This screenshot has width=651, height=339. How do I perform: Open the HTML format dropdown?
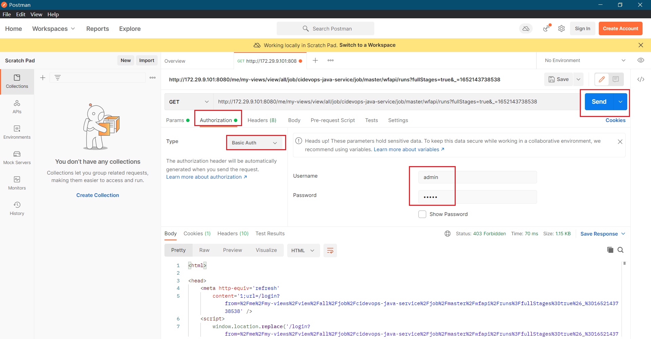(303, 251)
